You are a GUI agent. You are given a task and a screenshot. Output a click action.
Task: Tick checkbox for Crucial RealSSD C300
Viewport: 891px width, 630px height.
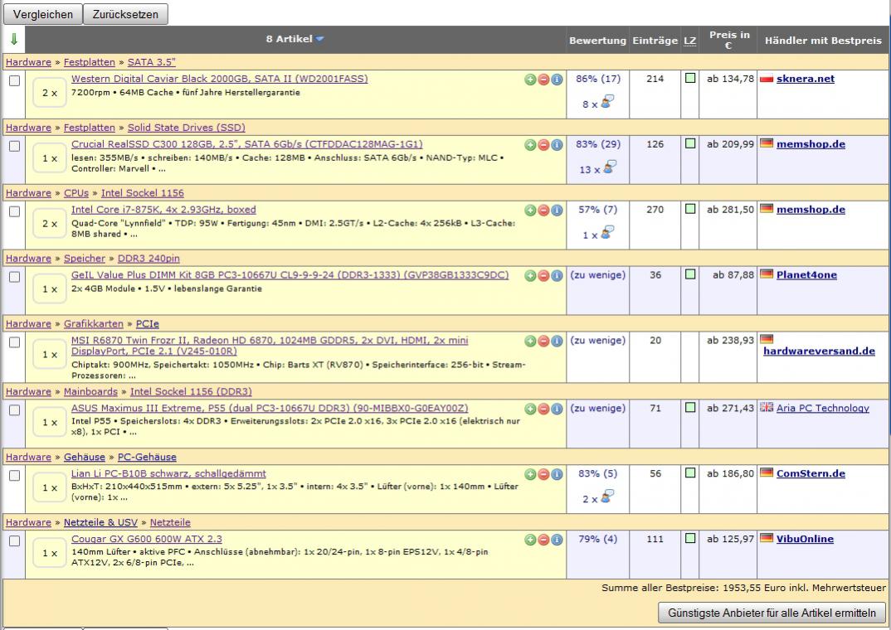coord(14,146)
